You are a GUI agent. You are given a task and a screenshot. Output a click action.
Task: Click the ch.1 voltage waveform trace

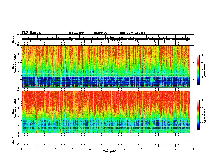tap(105, 39)
